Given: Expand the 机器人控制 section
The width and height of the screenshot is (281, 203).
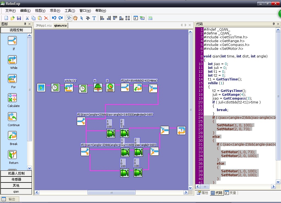Looking at the screenshot, I should pyautogui.click(x=16, y=173).
